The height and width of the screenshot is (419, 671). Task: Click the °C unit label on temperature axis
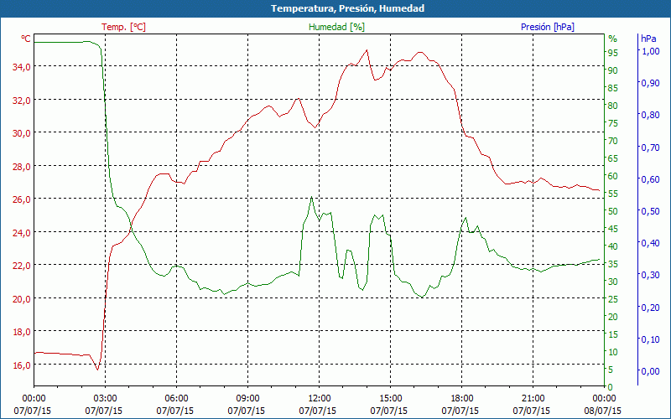click(x=26, y=39)
